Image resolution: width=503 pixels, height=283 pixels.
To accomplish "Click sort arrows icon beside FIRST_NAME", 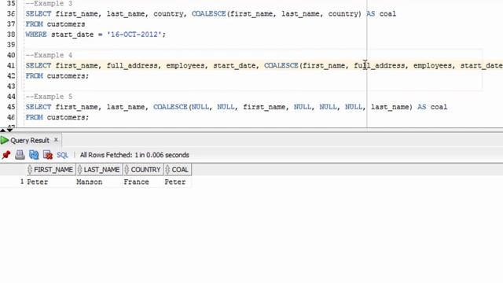I will point(30,170).
